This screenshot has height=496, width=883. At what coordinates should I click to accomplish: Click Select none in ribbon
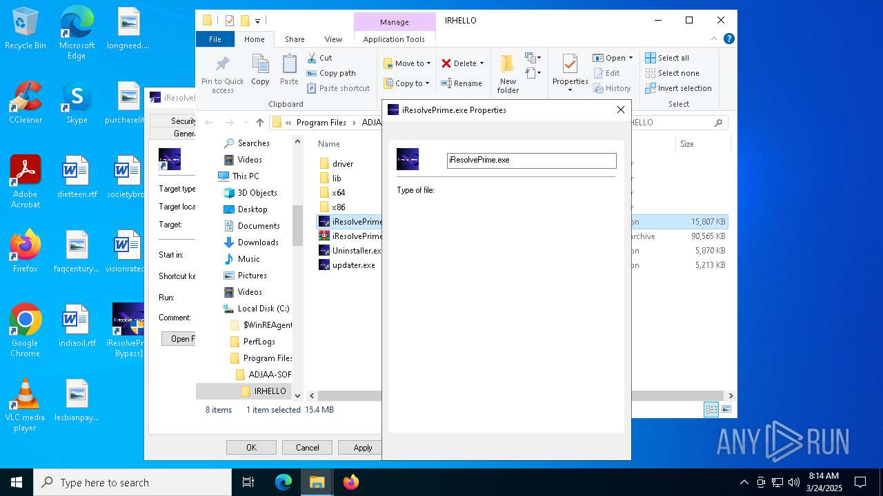pyautogui.click(x=672, y=73)
